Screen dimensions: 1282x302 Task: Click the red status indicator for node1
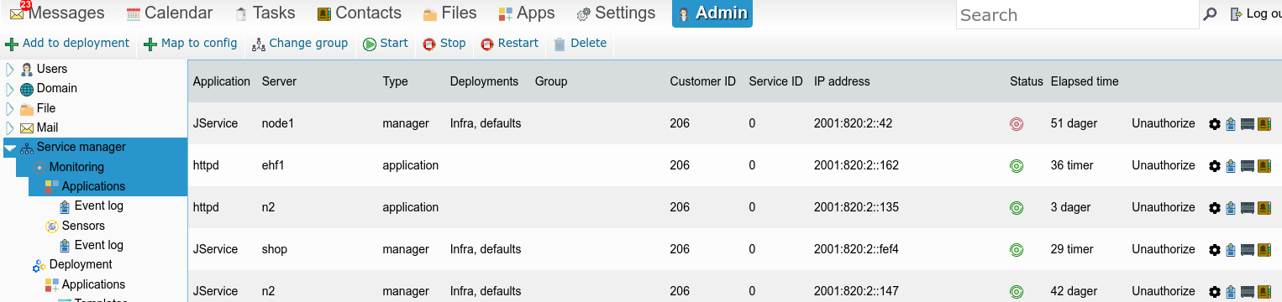(x=1017, y=124)
